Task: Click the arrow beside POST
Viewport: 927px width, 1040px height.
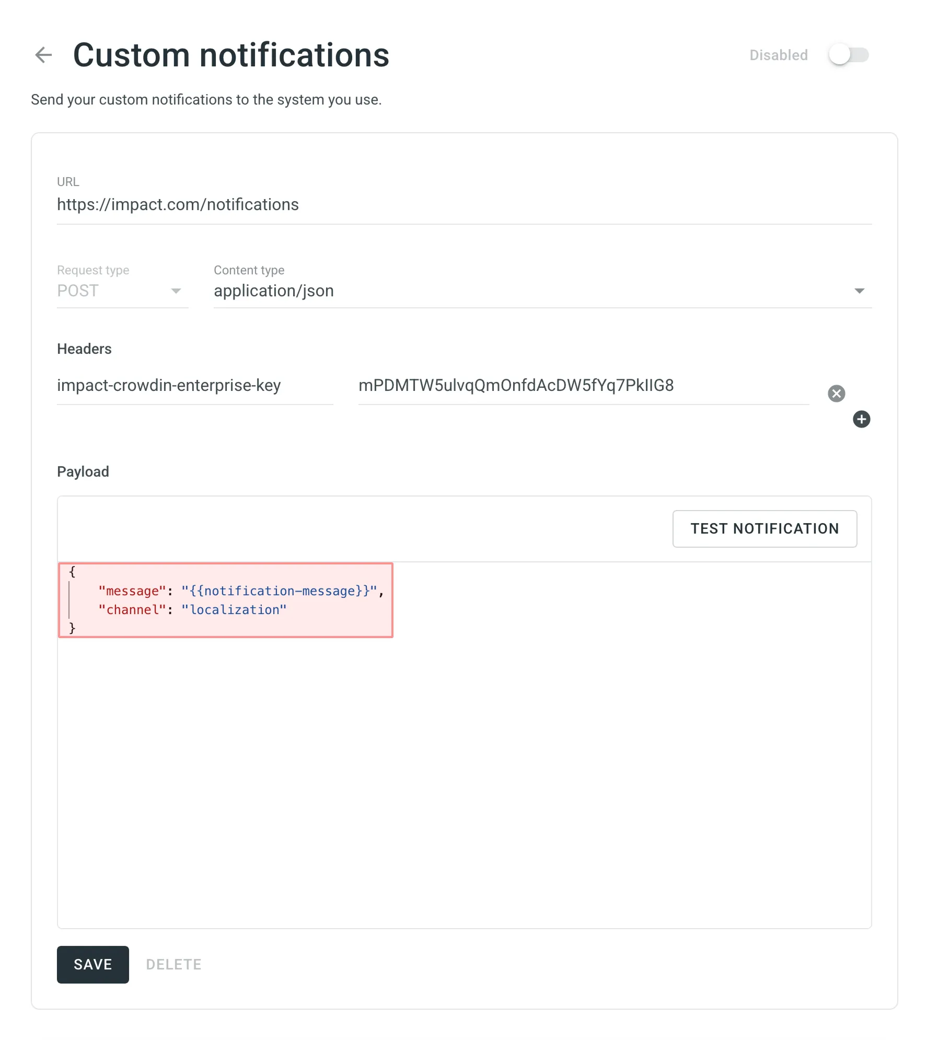Action: [x=176, y=291]
